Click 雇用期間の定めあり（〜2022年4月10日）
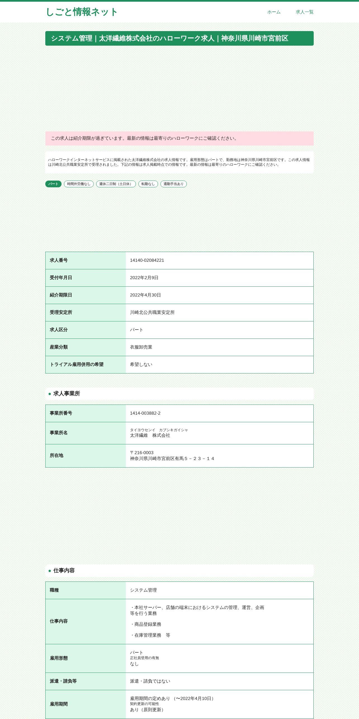This screenshot has width=359, height=719. click(173, 699)
